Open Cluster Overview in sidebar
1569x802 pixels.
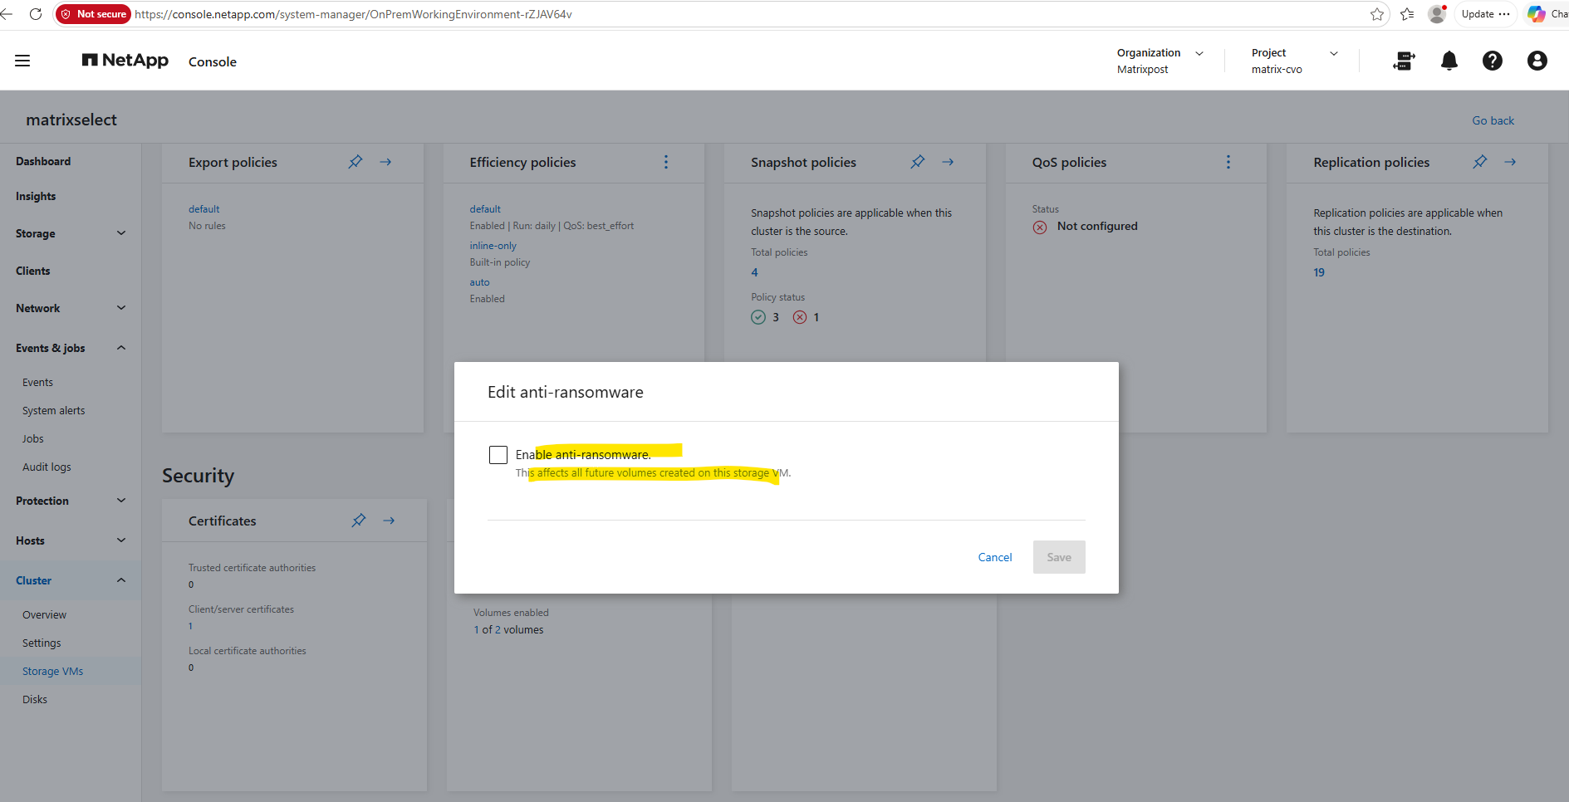point(44,614)
